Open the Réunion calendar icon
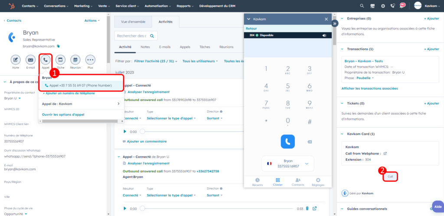444x216 pixels. click(75, 60)
